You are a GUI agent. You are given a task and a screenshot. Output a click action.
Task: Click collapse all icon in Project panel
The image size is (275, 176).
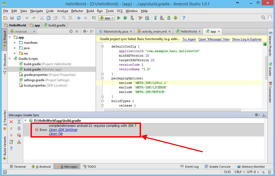[x=77, y=31]
